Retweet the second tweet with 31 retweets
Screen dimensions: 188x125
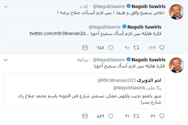coord(136,116)
